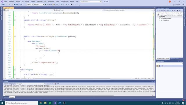This screenshot has width=186, height=105.
Task: Close the Program.cs editor tab
Action: coord(13,8)
